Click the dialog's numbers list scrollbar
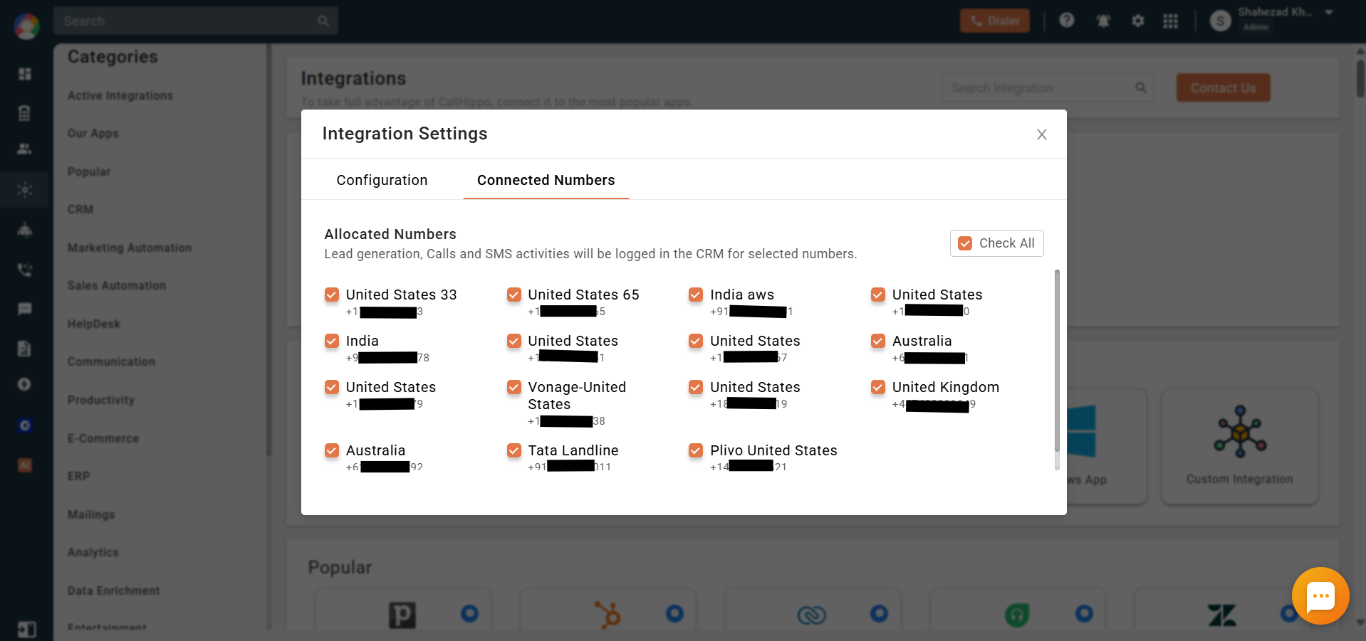 pos(1057,361)
